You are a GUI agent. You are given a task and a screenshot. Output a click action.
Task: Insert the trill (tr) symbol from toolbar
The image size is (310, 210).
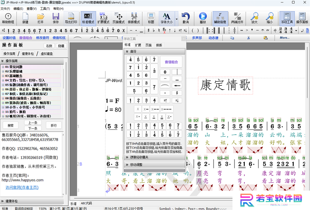coord(268,31)
